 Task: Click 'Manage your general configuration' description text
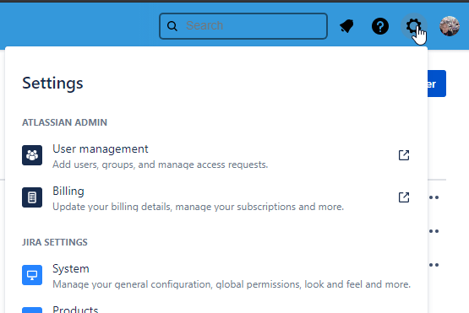pyautogui.click(x=232, y=284)
